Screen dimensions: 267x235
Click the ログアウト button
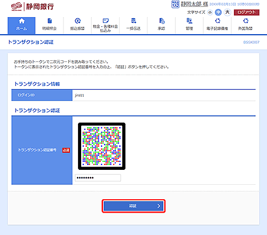[x=247, y=12]
